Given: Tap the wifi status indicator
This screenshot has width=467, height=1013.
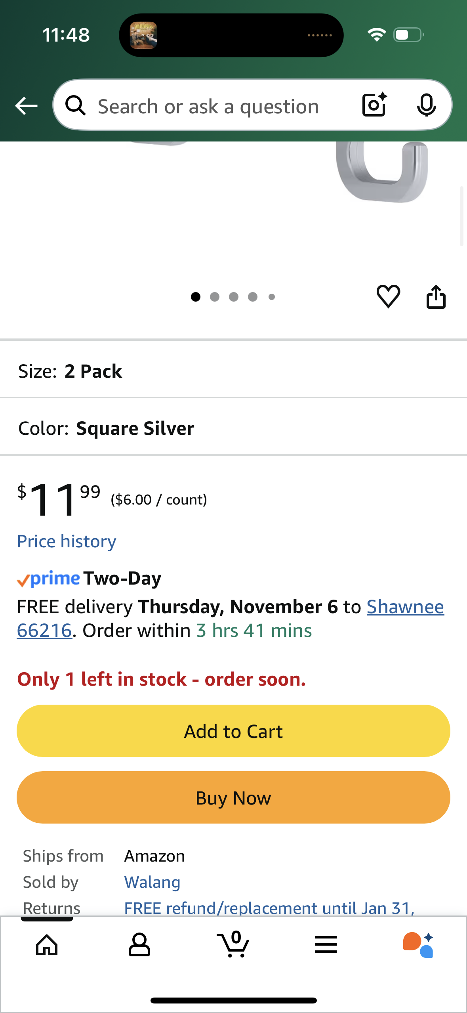Looking at the screenshot, I should [x=377, y=35].
